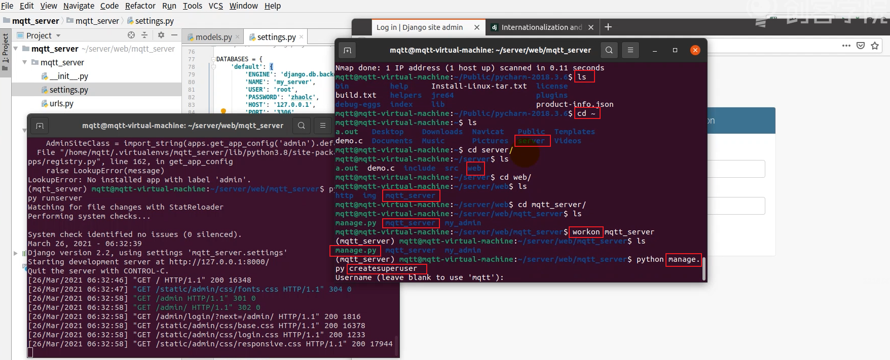Image resolution: width=890 pixels, height=360 pixels.
Task: Open the File menu in PyCharm
Action: tap(7, 6)
